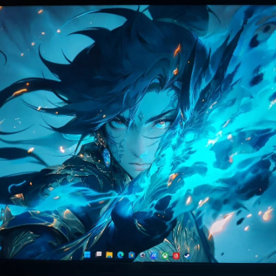Launch Steam from the taskbar

point(187,255)
